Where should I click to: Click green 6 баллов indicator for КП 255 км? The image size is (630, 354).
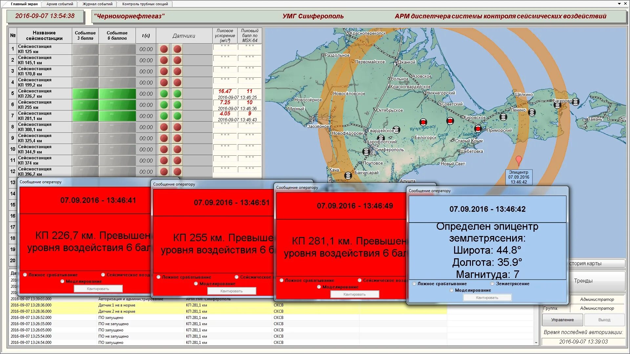pyautogui.click(x=117, y=105)
